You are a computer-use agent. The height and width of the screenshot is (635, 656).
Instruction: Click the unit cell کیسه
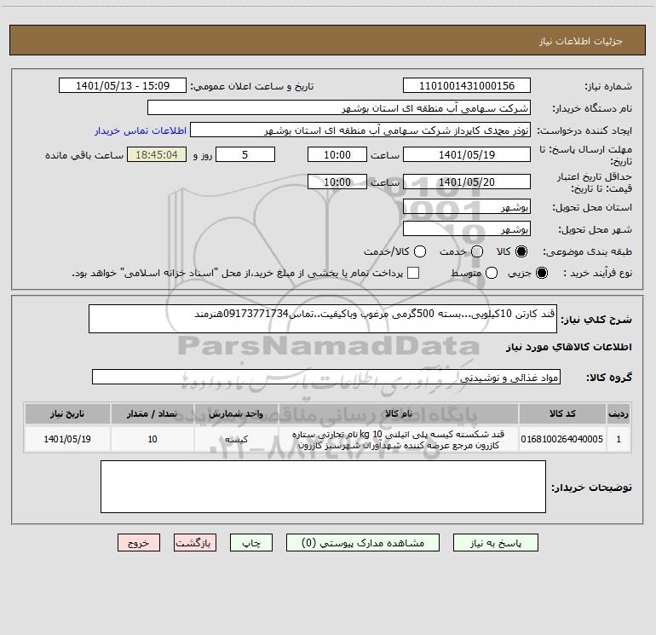click(x=236, y=439)
